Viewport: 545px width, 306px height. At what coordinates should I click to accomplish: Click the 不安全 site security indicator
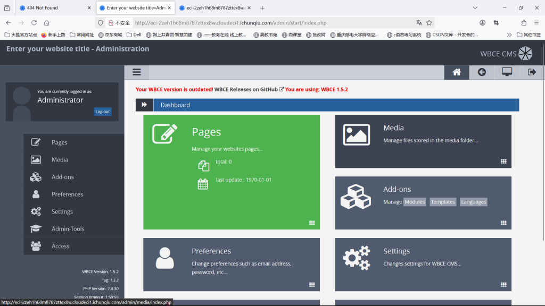119,23
